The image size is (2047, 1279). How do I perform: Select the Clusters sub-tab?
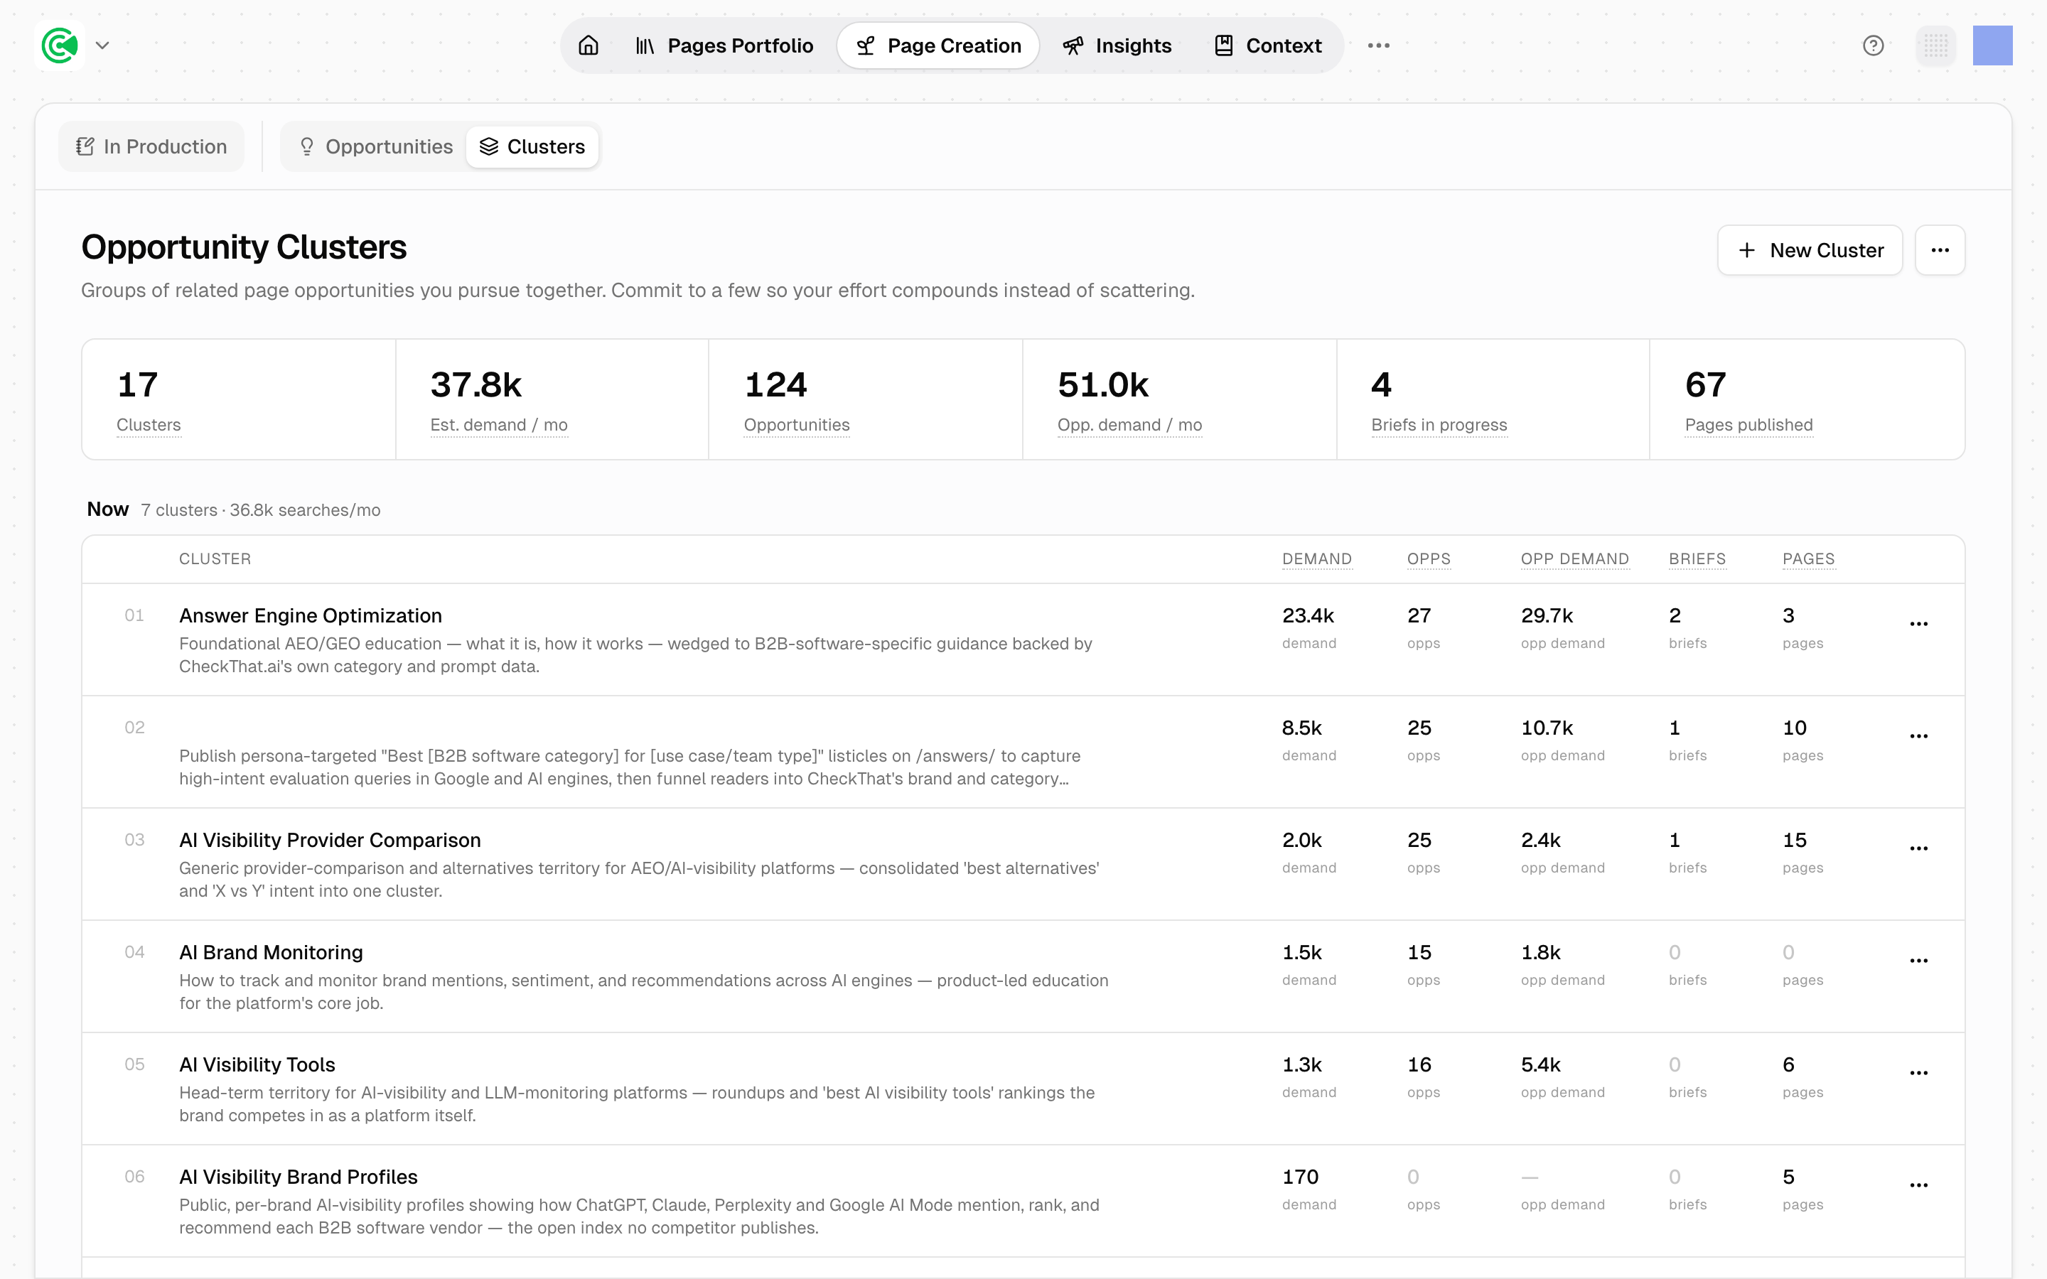pos(532,146)
